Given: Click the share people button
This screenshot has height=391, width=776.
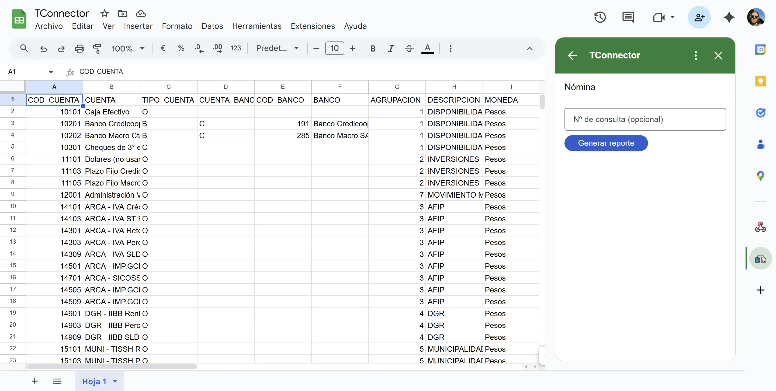Looking at the screenshot, I should [699, 17].
